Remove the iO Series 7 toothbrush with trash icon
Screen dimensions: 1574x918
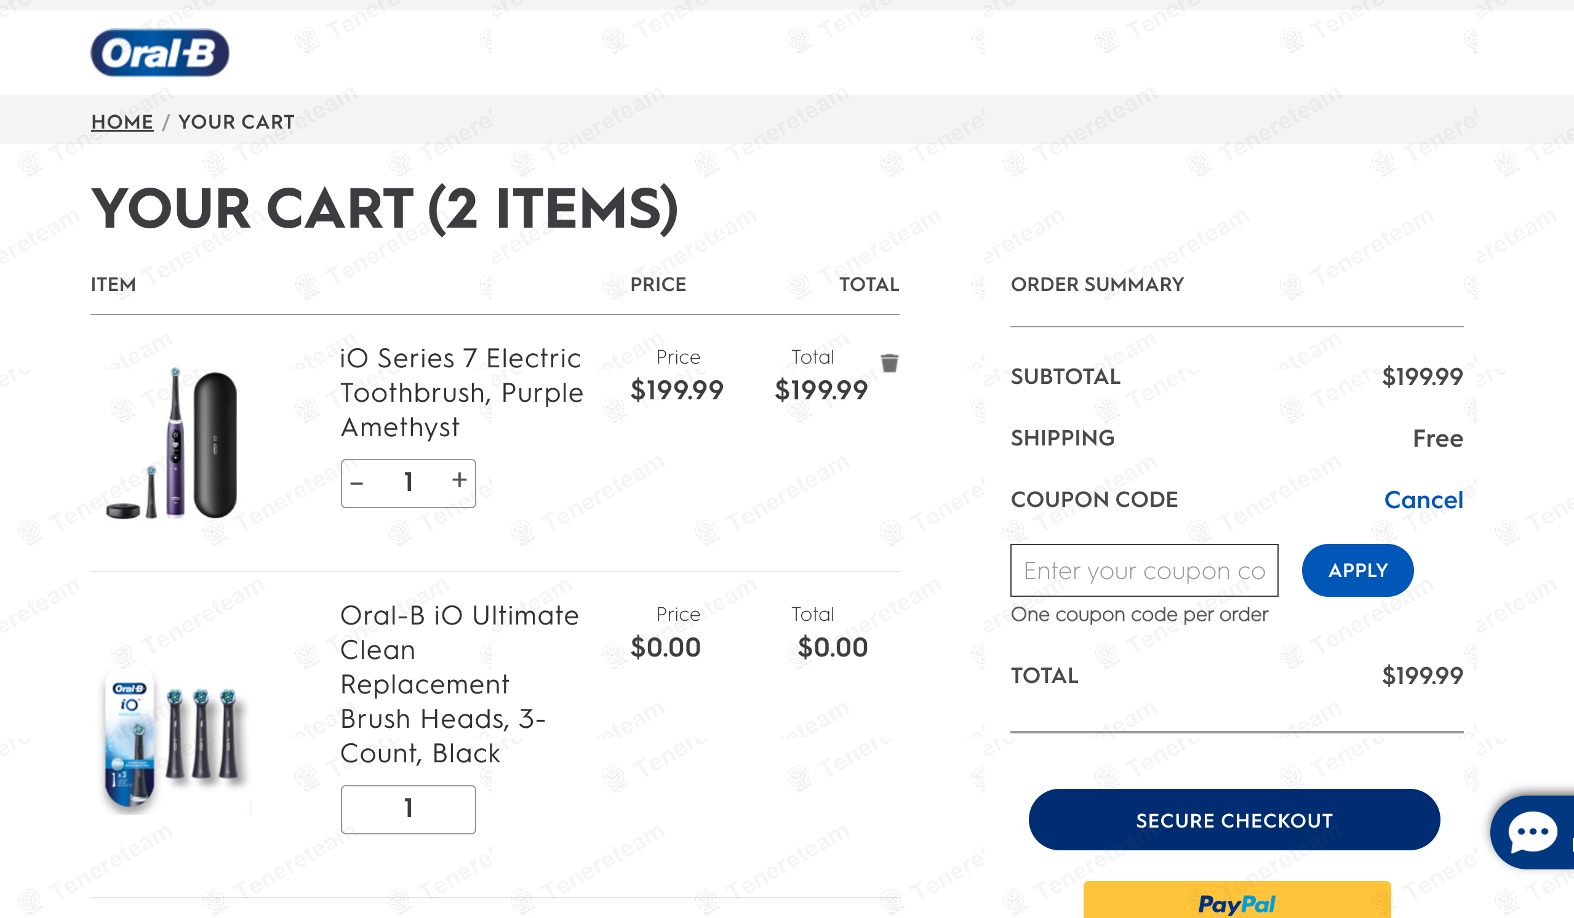pyautogui.click(x=889, y=363)
